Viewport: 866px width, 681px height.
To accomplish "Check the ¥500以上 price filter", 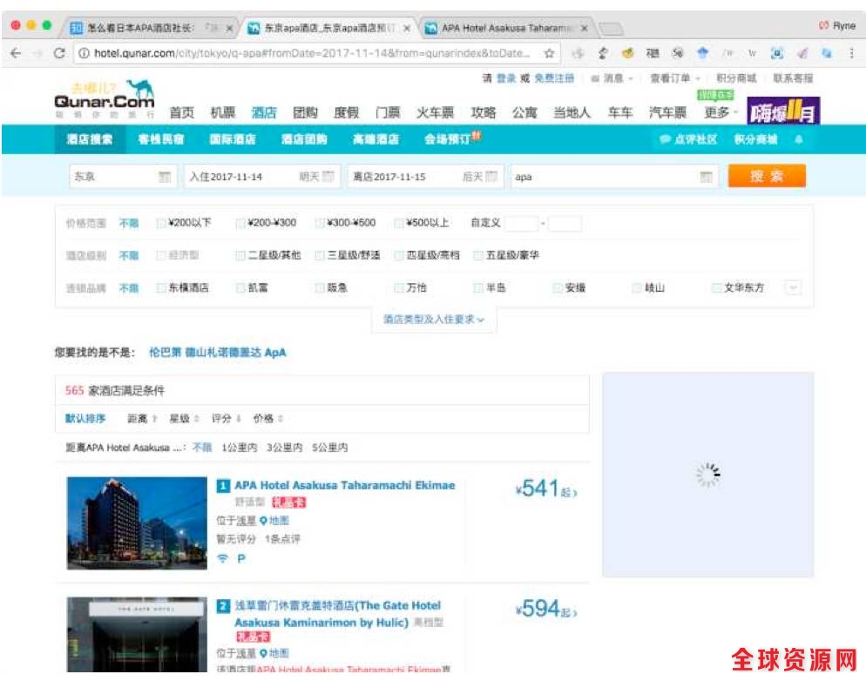I will (x=399, y=223).
